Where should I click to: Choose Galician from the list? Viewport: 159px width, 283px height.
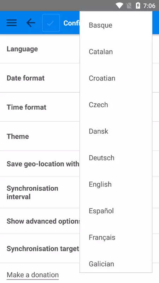(x=116, y=264)
